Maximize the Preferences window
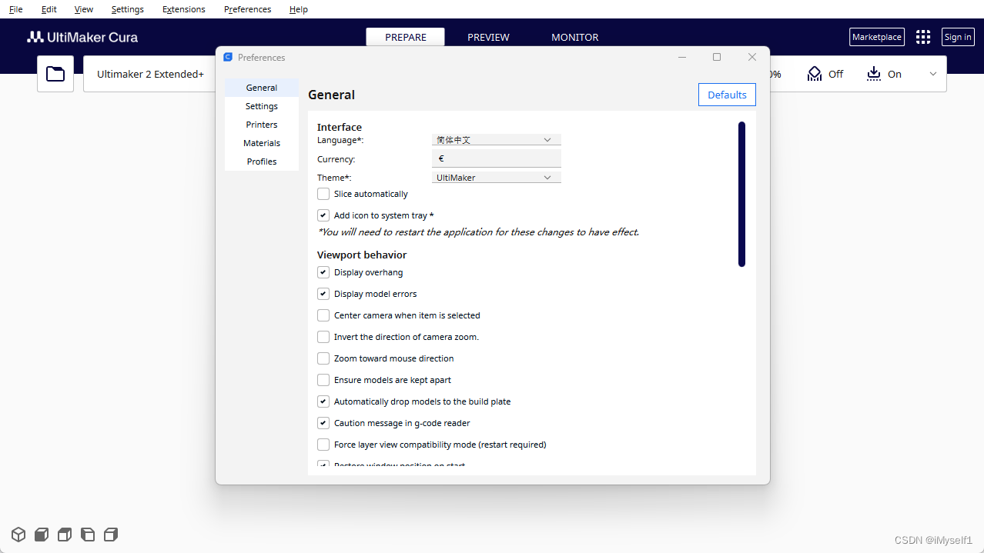Viewport: 984px width, 553px height. coord(717,57)
